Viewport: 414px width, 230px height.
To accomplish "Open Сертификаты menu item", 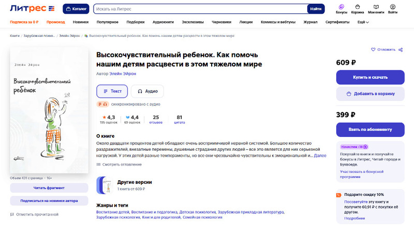I will pos(337,22).
